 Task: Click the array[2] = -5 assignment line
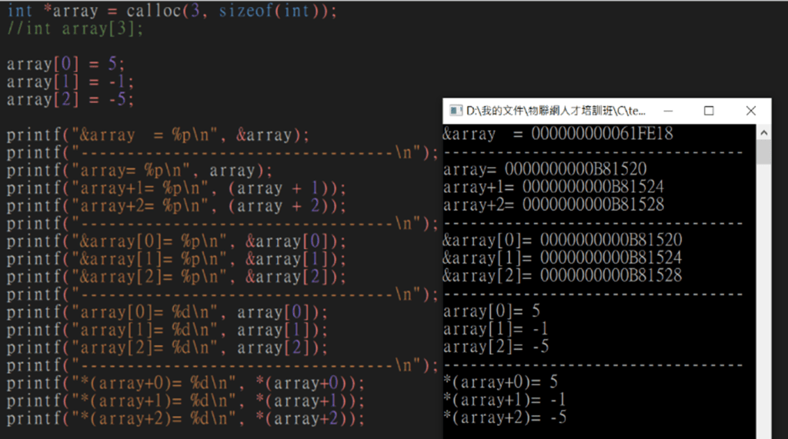70,100
